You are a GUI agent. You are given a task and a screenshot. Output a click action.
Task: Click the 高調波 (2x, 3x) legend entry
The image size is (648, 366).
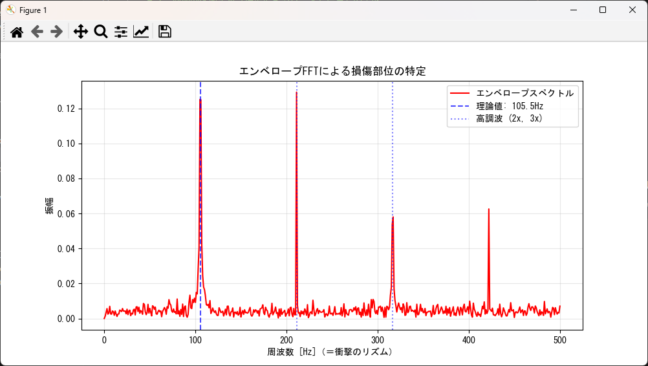pyautogui.click(x=509, y=118)
